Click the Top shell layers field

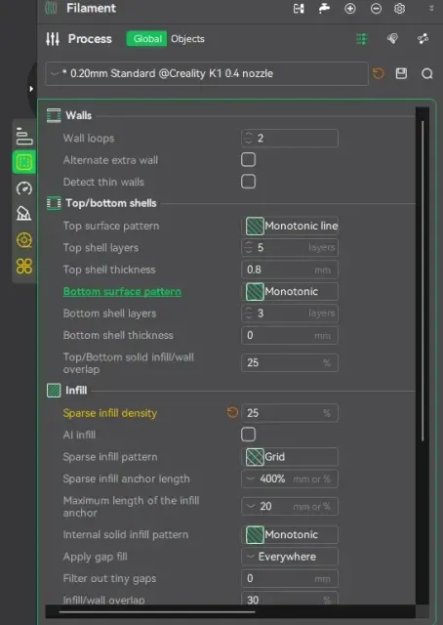(x=290, y=247)
